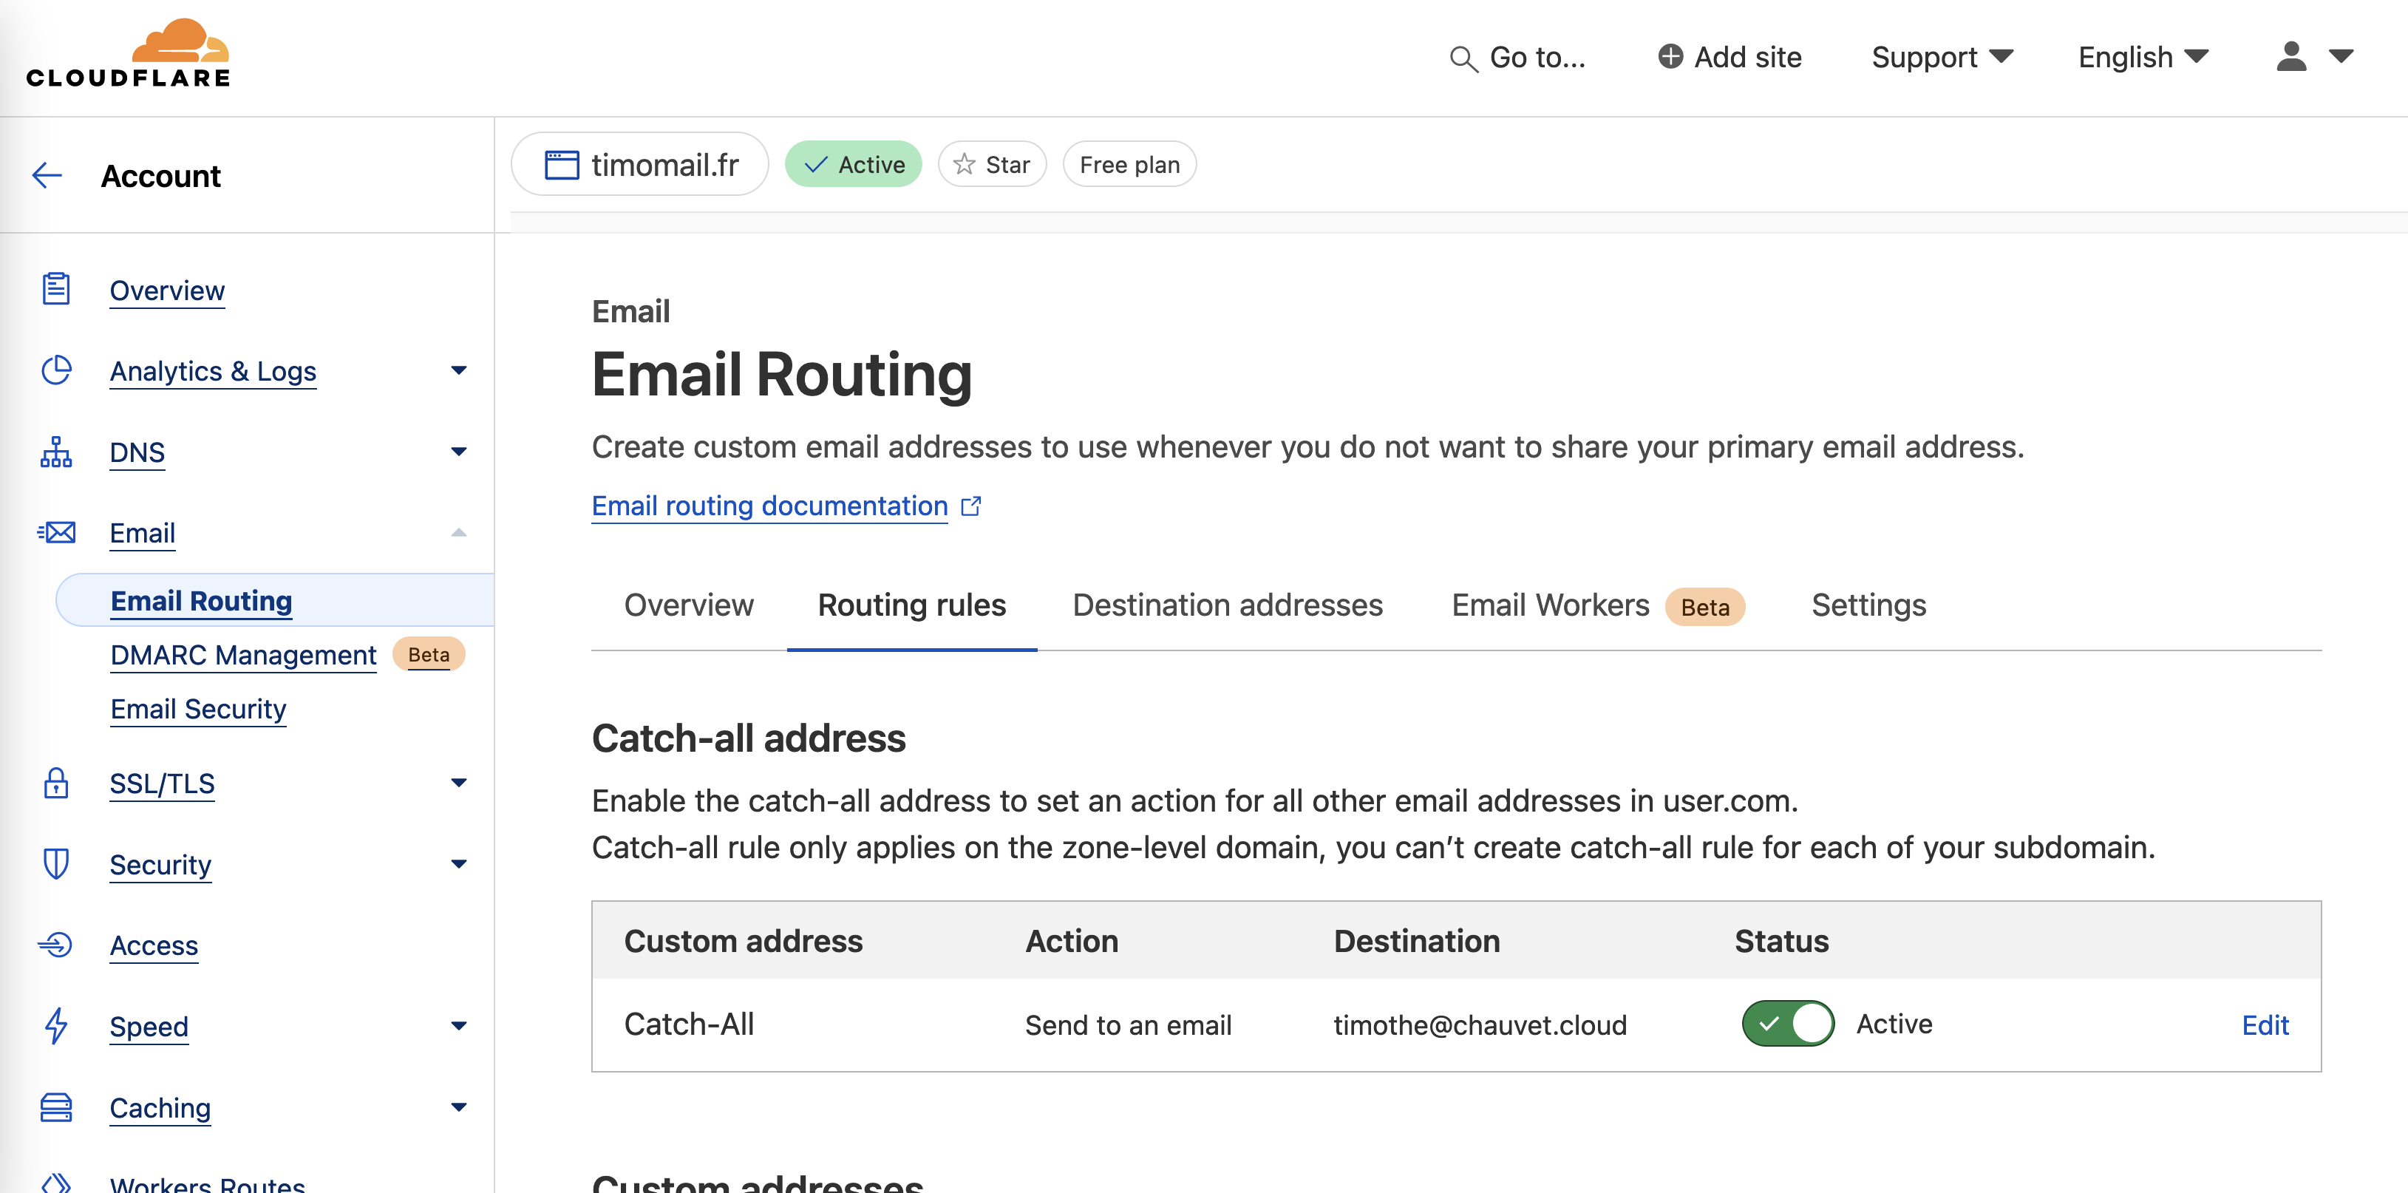
Task: Open the Overview sidebar link text
Action: [167, 290]
